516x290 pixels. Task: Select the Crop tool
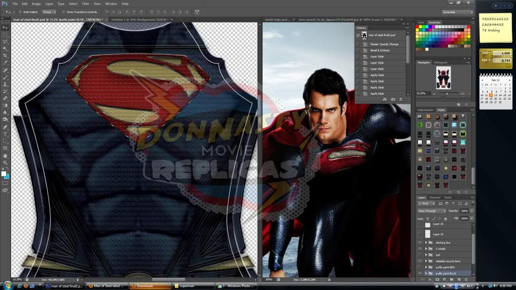point(5,56)
